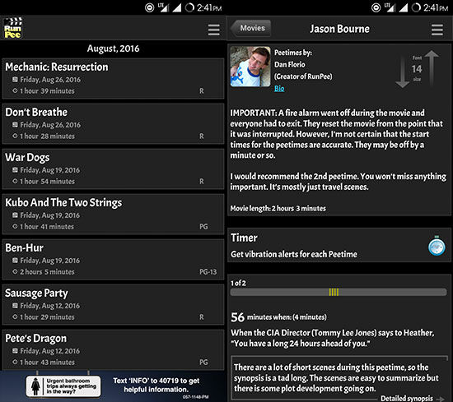Tap the R rating on War Dogs
This screenshot has width=453, height=402.
[x=202, y=182]
